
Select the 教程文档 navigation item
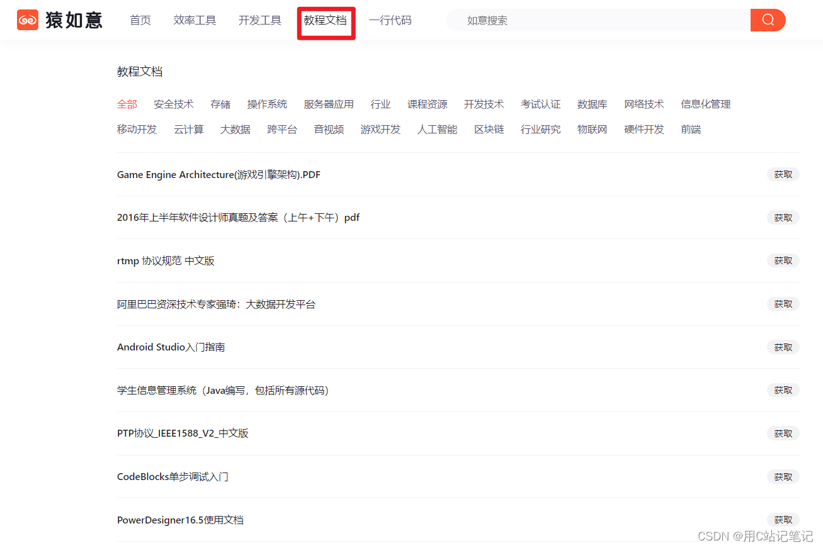[x=326, y=20]
